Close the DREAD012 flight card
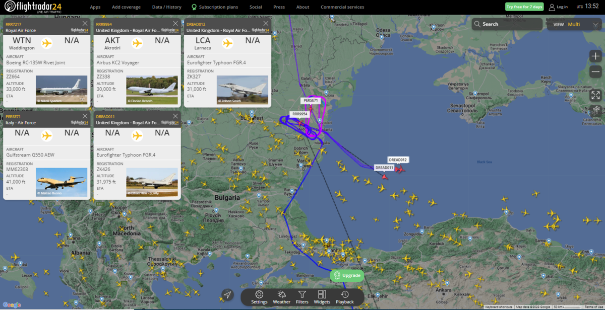 266,24
